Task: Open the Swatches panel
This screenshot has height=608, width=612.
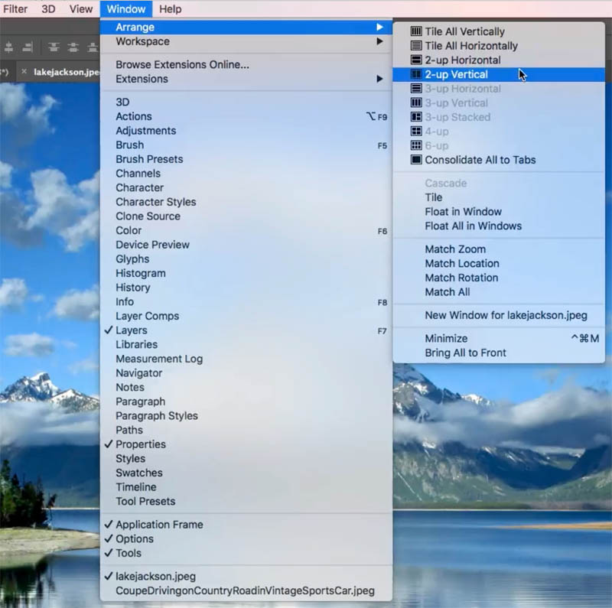Action: (x=246, y=473)
